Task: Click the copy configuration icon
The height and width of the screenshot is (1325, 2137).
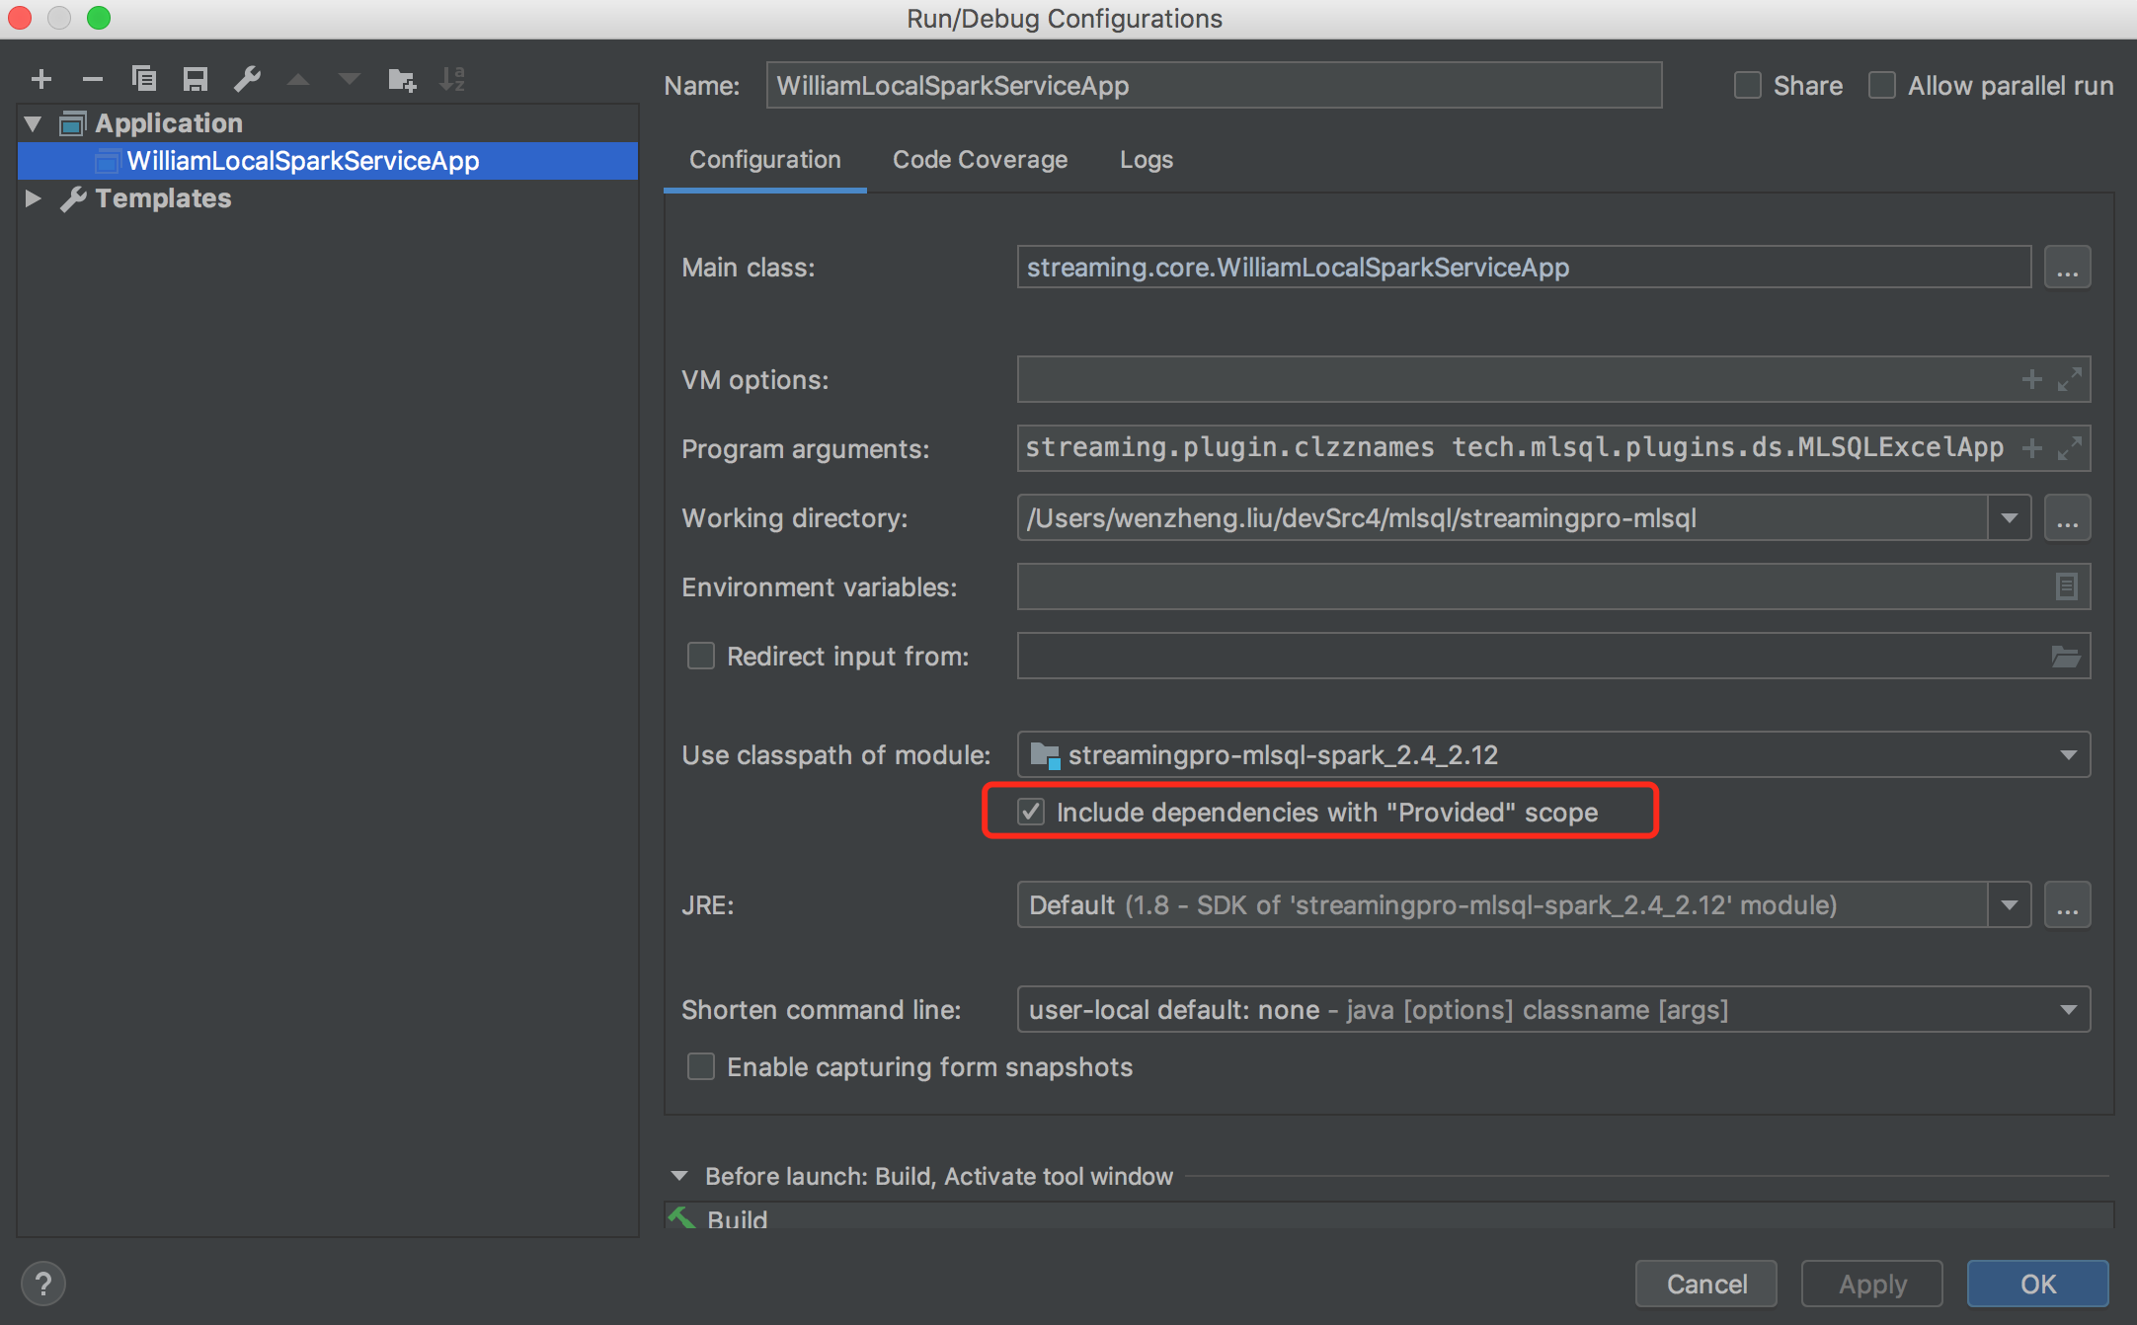Action: [144, 79]
